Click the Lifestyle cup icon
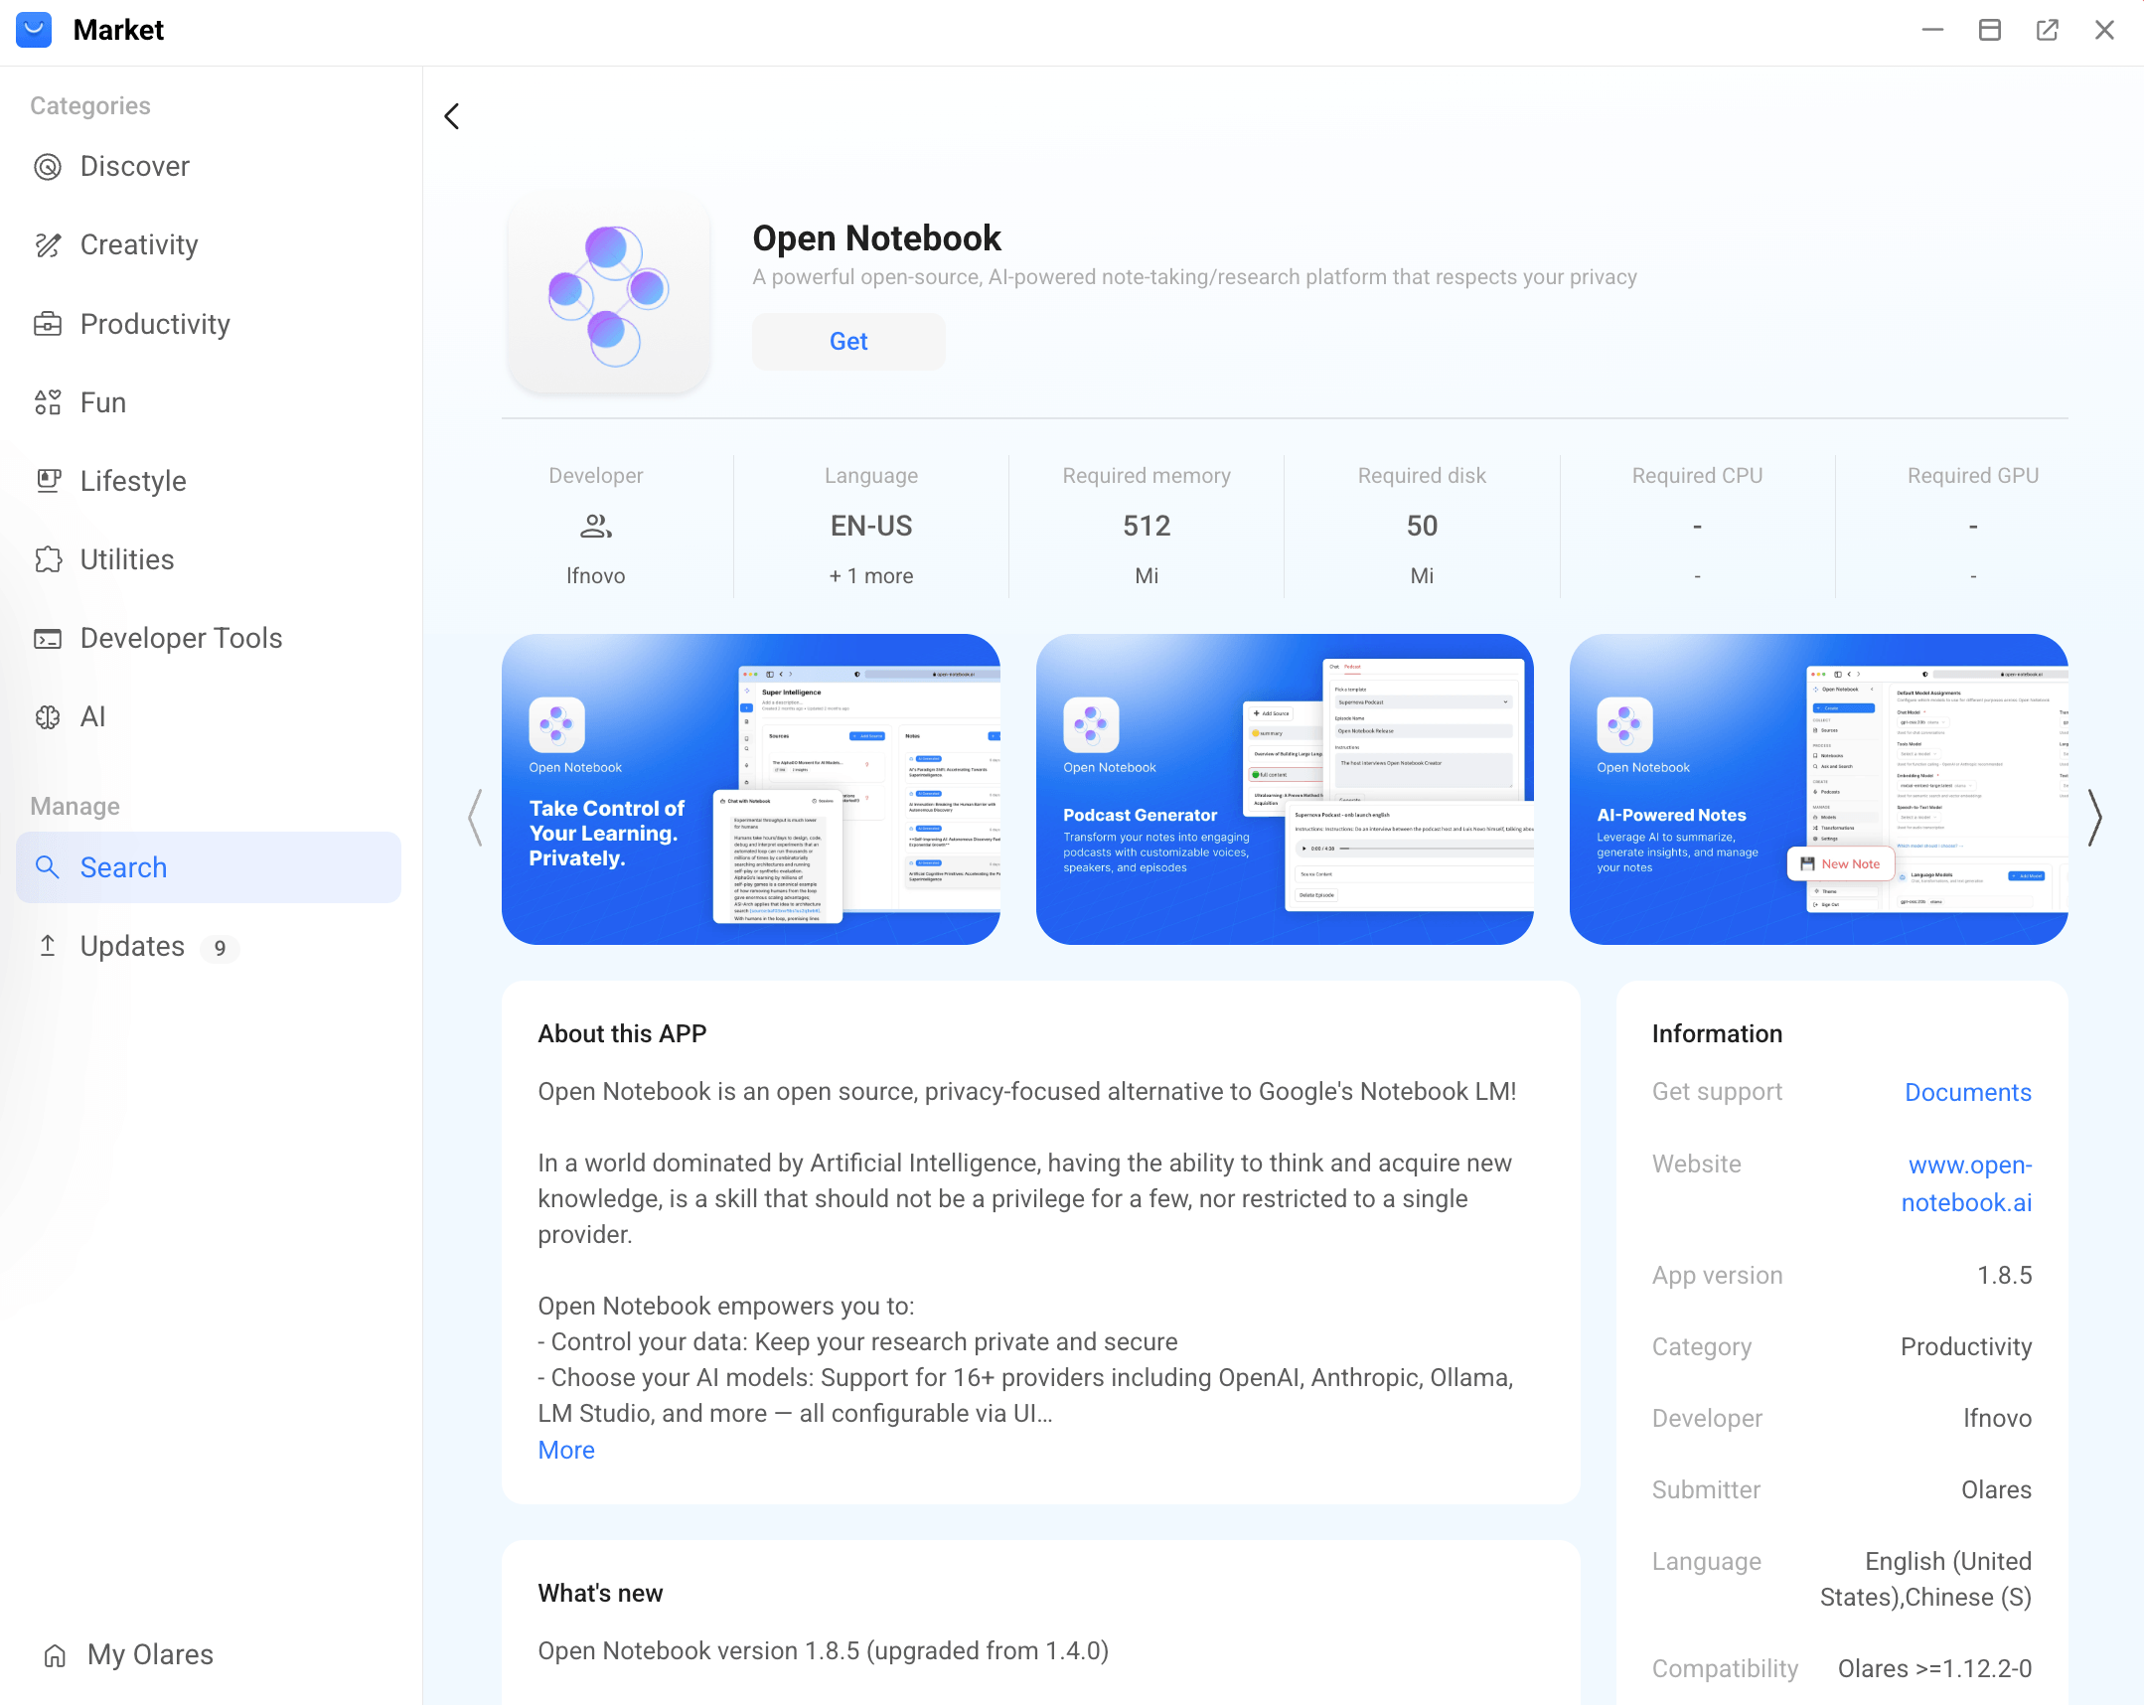2144x1705 pixels. (48, 481)
